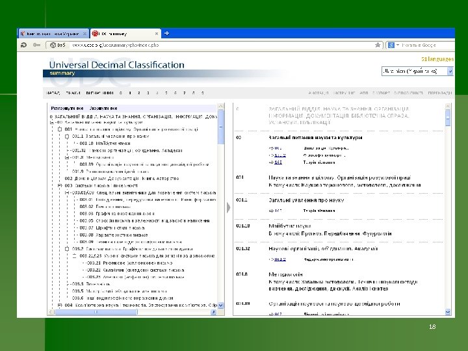The width and height of the screenshot is (468, 351).
Task: Collapse the 003.01/.09 node expander
Action: click(67, 193)
